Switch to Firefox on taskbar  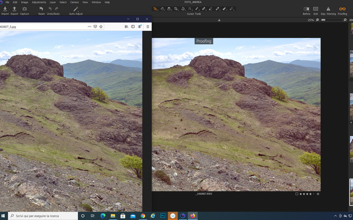pyautogui.click(x=192, y=216)
